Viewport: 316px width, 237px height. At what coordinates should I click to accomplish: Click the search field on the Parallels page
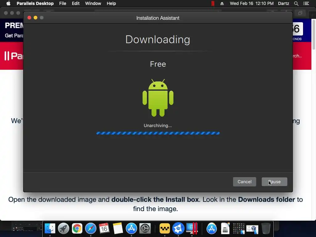297,56
